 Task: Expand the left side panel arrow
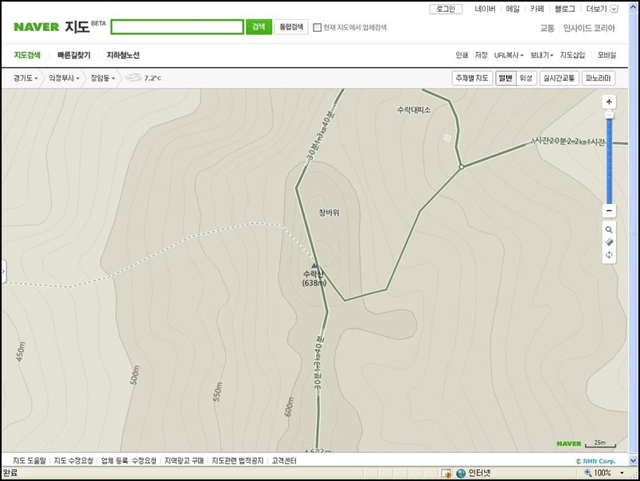pyautogui.click(x=4, y=271)
